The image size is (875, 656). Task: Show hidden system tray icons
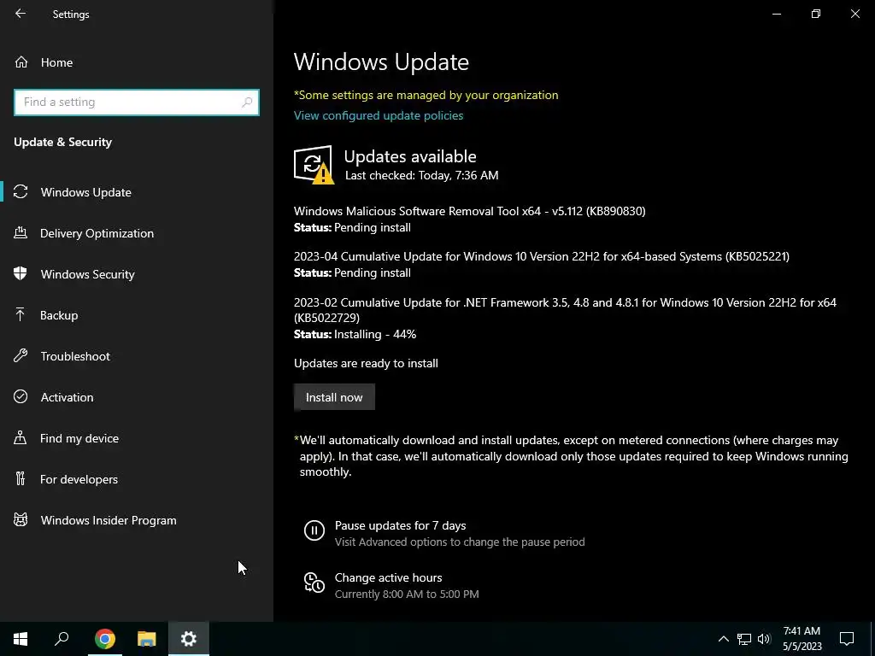coord(723,639)
